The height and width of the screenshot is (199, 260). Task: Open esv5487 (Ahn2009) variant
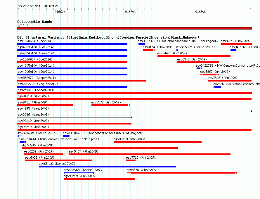point(84,151)
